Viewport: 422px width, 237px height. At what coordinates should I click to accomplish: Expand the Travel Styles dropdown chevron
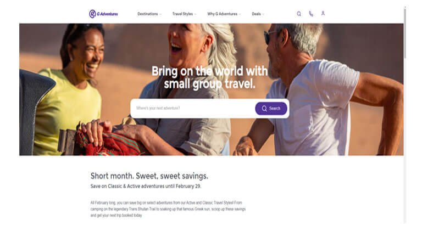click(196, 14)
